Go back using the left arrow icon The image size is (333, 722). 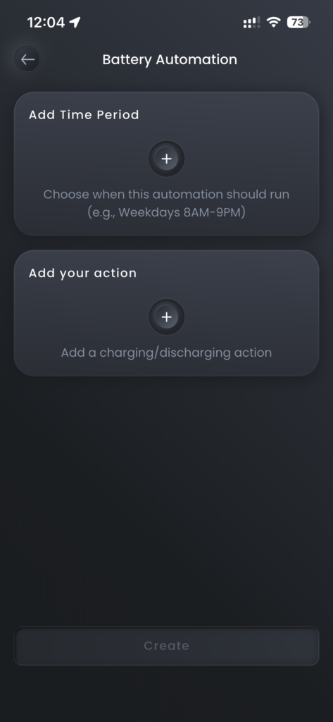pos(27,59)
